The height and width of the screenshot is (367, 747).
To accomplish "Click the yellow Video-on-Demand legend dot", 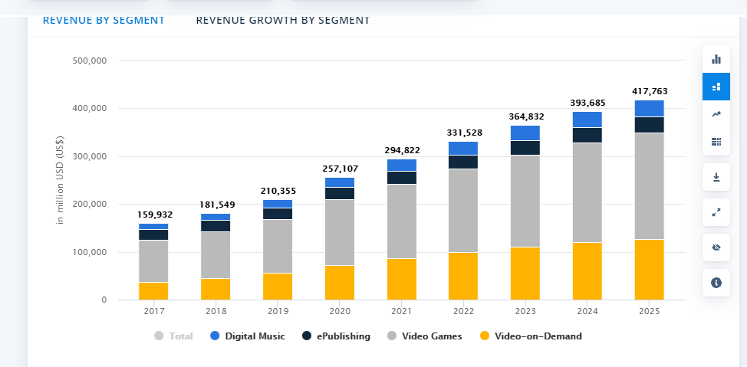I will coord(484,336).
